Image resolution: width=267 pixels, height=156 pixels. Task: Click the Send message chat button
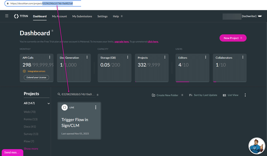tap(12, 152)
